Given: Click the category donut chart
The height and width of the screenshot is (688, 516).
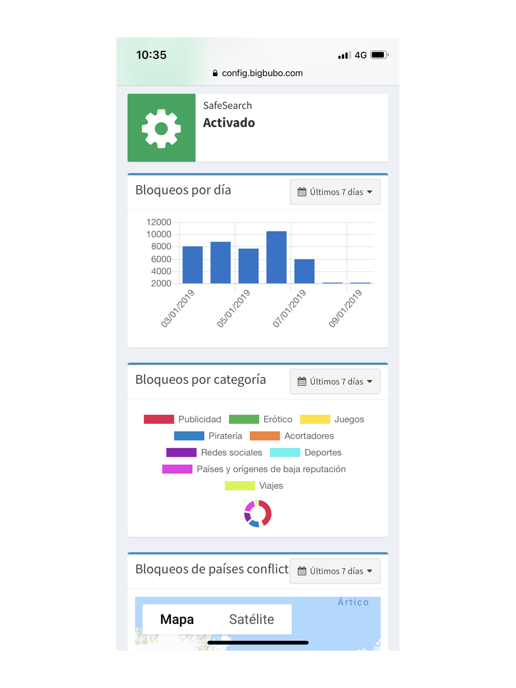Looking at the screenshot, I should pyautogui.click(x=257, y=514).
